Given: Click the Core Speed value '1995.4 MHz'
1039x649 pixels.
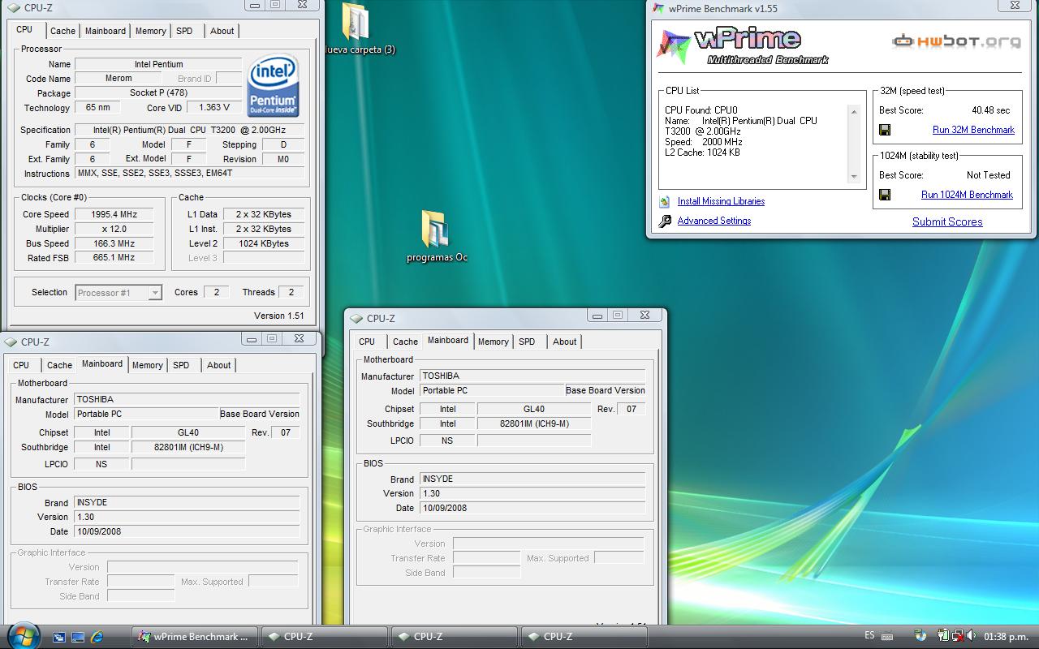Looking at the screenshot, I should coord(114,214).
